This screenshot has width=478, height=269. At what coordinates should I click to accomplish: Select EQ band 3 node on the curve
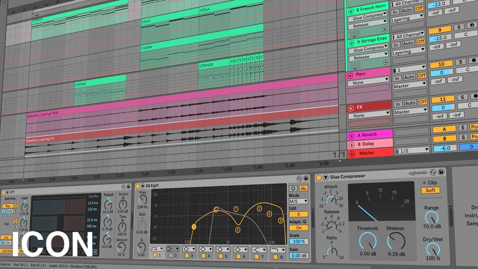click(x=259, y=208)
